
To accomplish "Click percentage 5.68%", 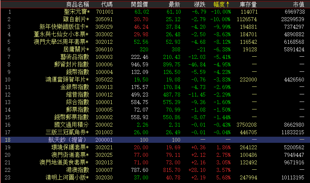I will (x=223, y=178).
